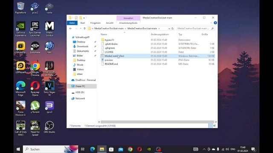The height and width of the screenshot is (153, 273).
Task: Launch OBS Studio from desktop
Action: pos(49,127)
